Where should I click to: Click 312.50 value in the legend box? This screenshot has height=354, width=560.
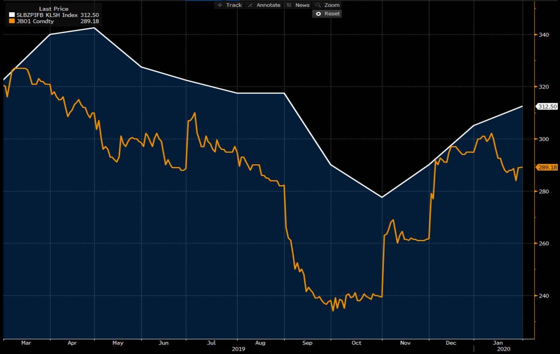[89, 15]
